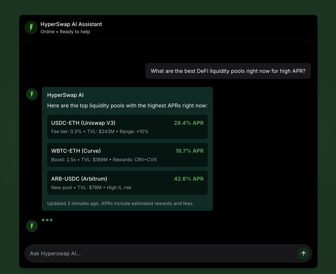Click the lightning avatar beside HyperSwap AI reply
Viewport: 336px width, 274px height.
click(32, 94)
